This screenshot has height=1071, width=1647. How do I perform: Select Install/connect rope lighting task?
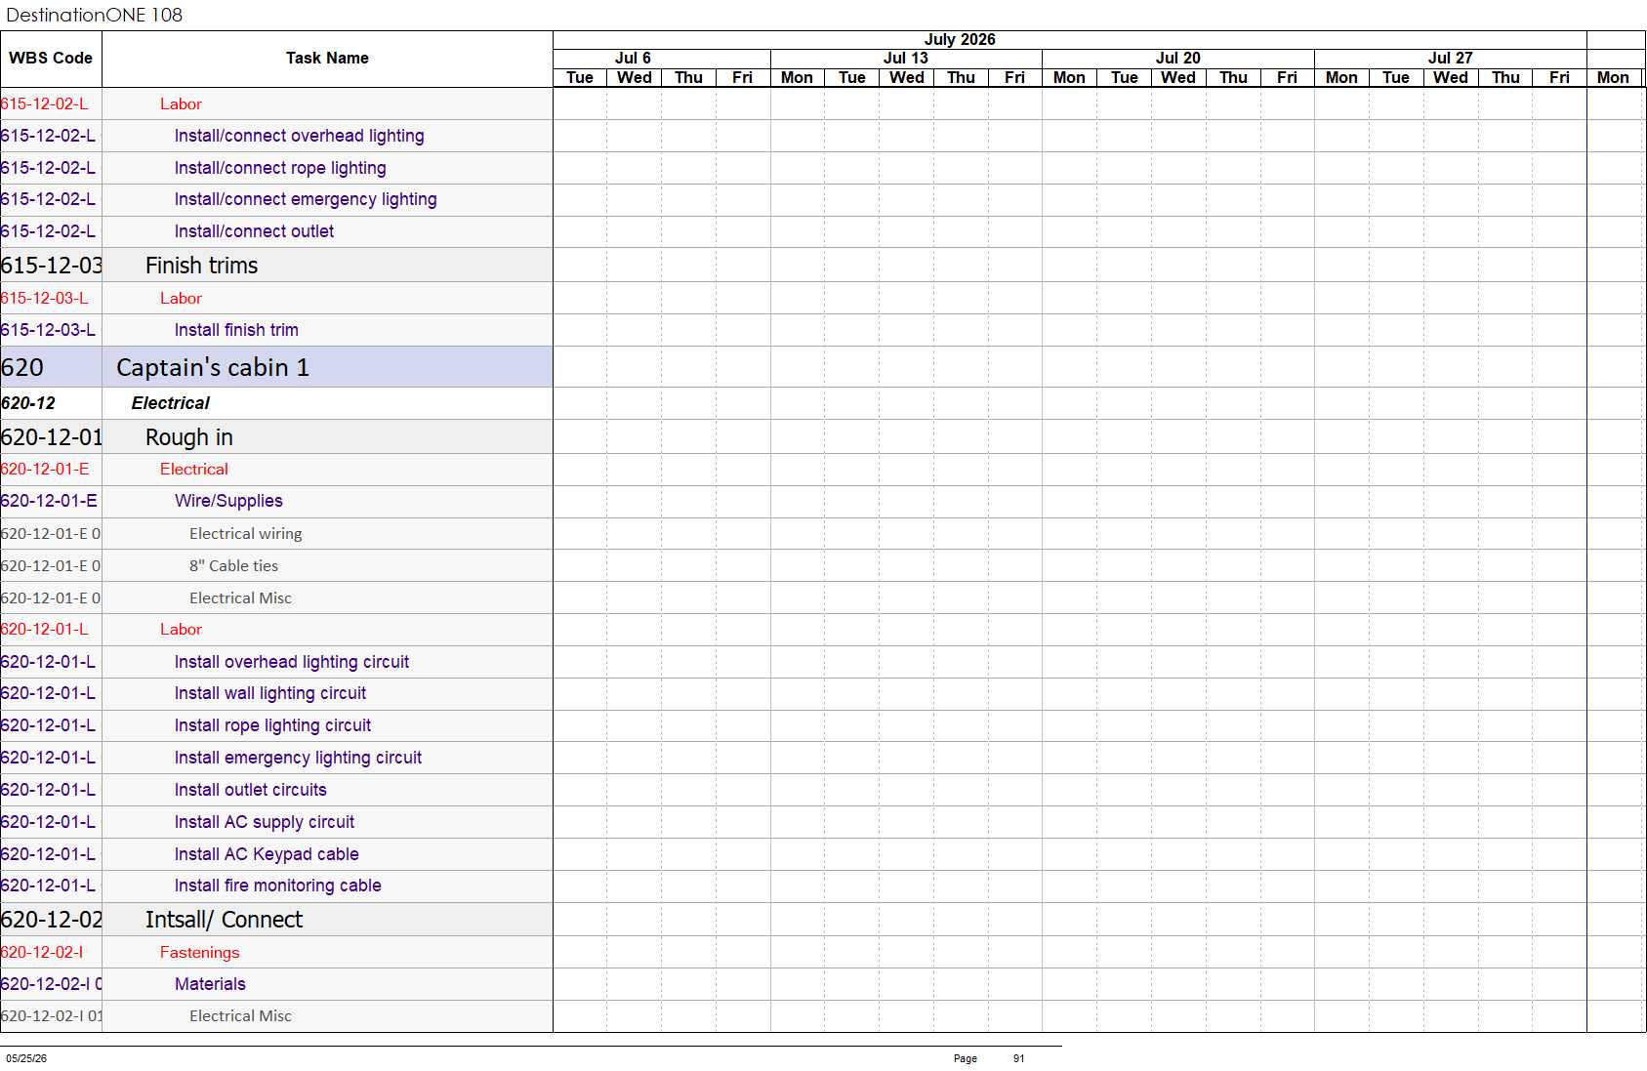280,168
